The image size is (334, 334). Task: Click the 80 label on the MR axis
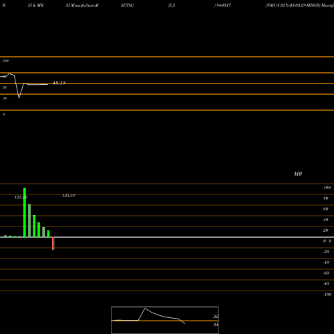pos(326,198)
